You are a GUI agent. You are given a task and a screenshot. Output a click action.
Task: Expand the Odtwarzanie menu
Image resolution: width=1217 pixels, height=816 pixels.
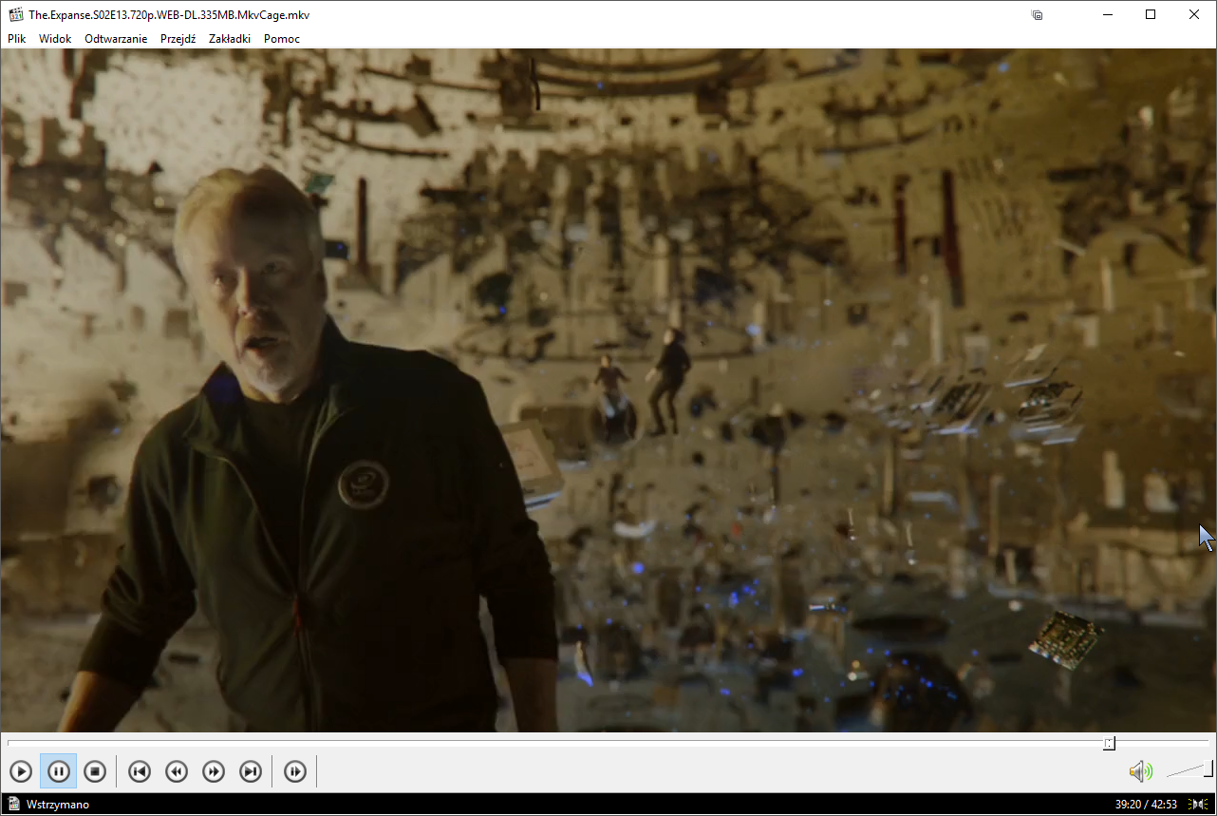116,39
